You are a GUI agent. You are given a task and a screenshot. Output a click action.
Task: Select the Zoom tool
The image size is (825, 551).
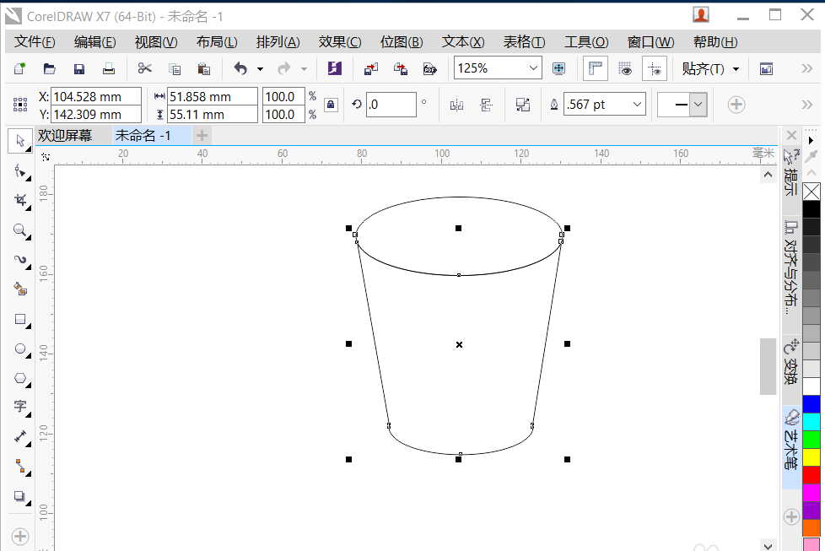[x=19, y=230]
